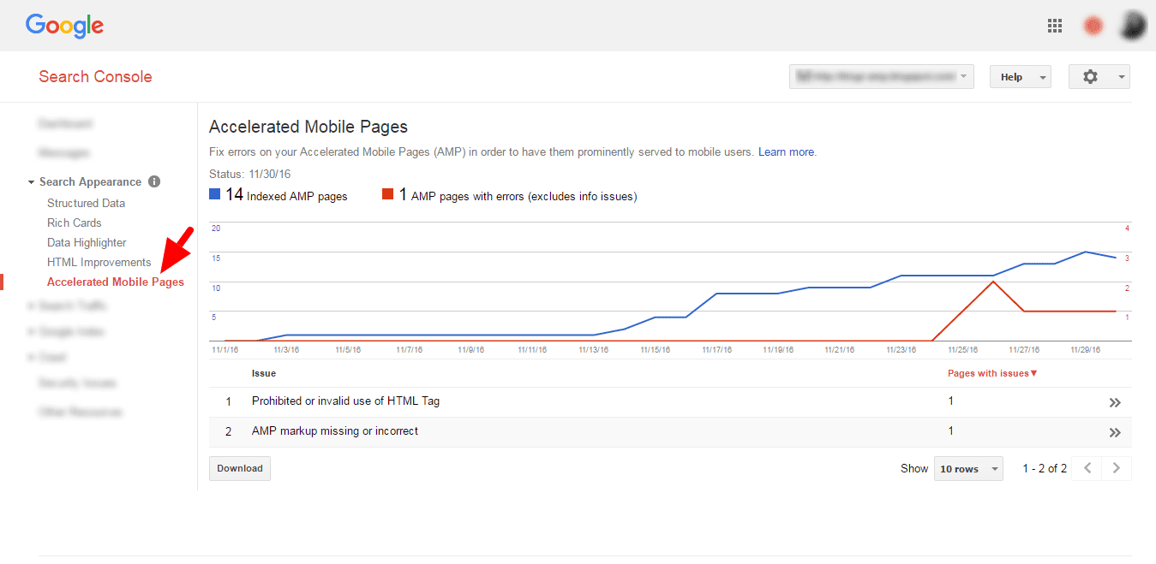The image size is (1156, 564).
Task: Open the Help dropdown menu
Action: click(1020, 77)
